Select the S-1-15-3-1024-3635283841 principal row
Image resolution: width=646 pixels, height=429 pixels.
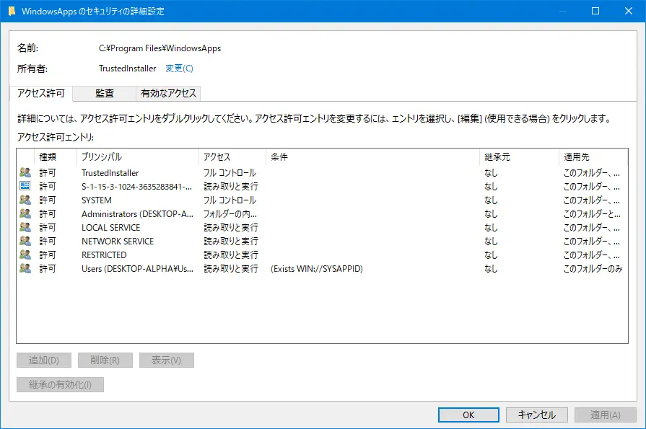click(322, 186)
